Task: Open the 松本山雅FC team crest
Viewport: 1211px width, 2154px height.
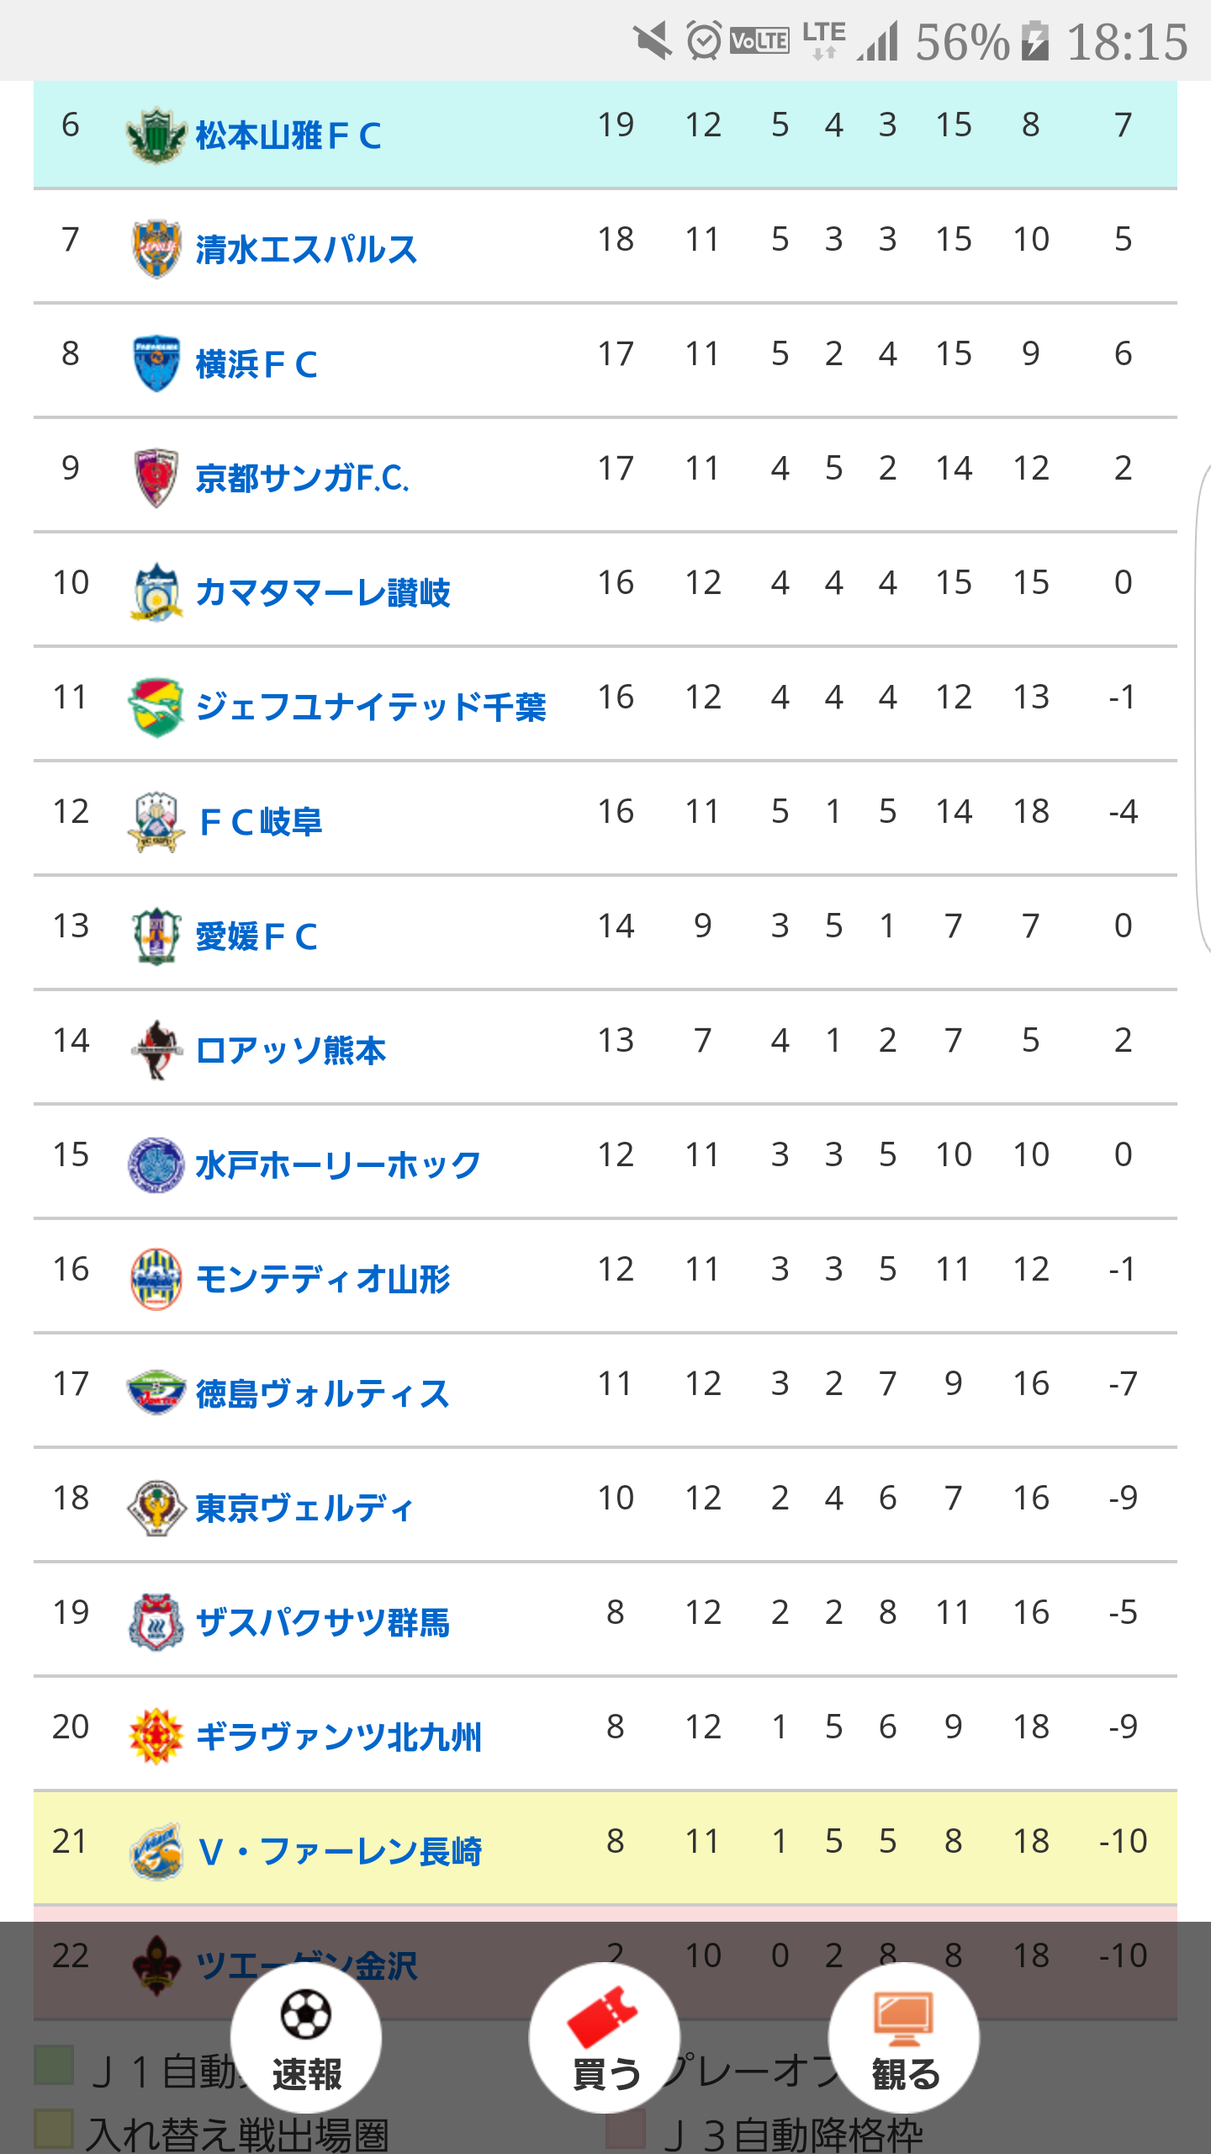Action: click(156, 135)
